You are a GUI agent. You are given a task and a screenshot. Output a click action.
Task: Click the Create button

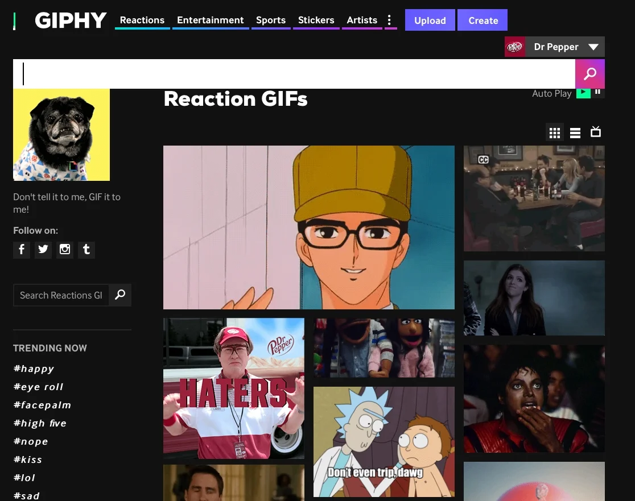(x=483, y=20)
